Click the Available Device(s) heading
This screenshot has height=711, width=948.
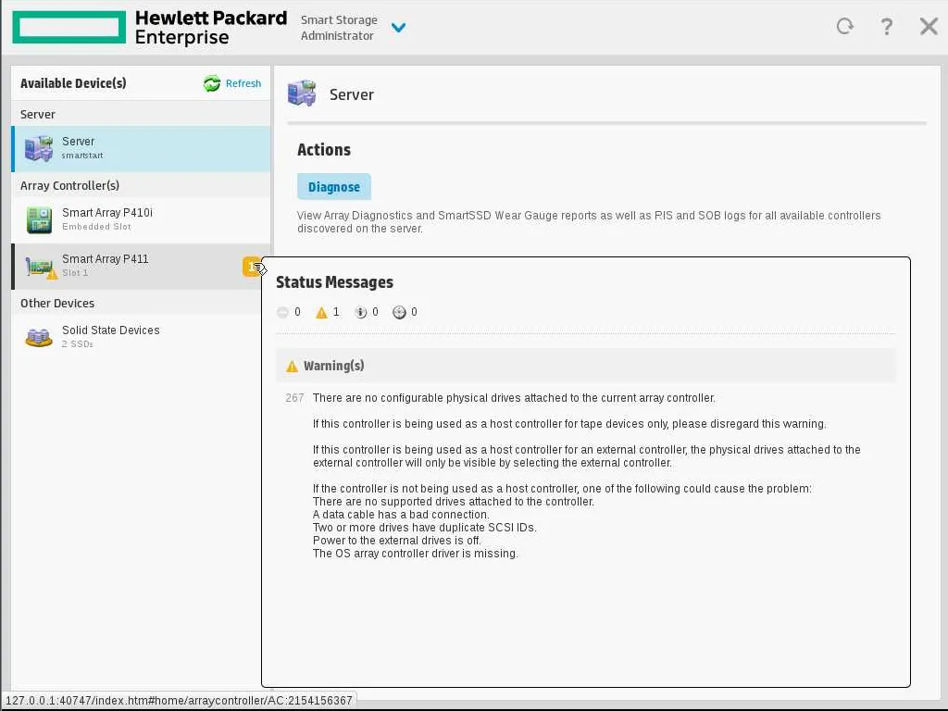tap(73, 83)
